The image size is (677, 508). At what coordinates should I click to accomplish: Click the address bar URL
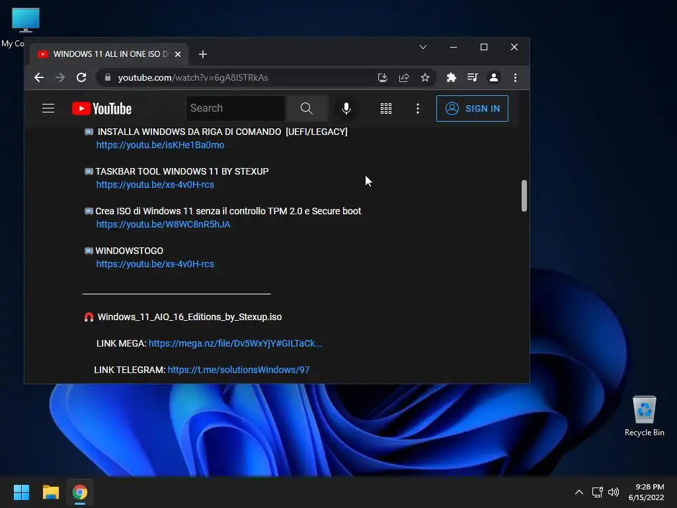pyautogui.click(x=193, y=78)
